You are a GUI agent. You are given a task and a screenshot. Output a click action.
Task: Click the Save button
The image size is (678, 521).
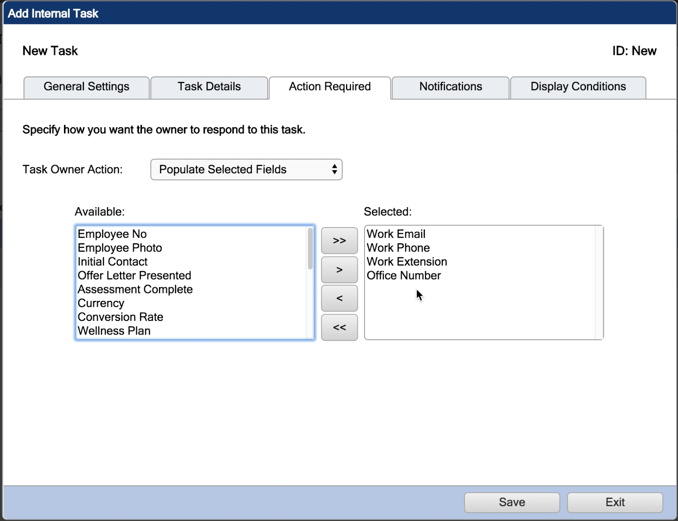(511, 503)
